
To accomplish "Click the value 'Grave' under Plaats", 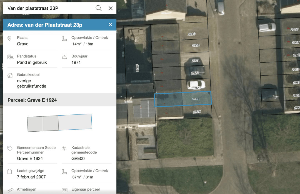I will coord(22,44).
